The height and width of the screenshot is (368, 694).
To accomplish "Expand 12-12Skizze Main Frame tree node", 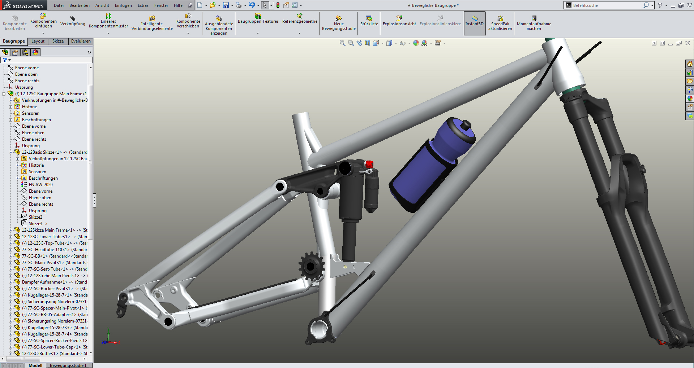I will [11, 230].
